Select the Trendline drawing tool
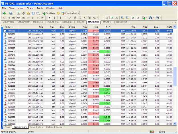Image resolution: width=178 pixels, height=134 pixels. [70, 18]
